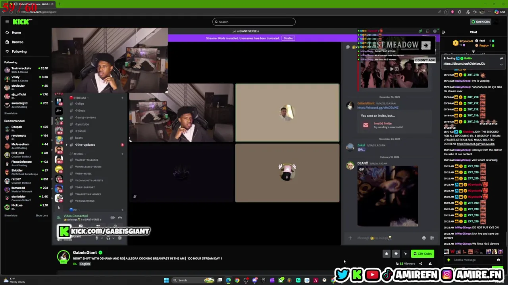Open PirateSoftware channel in Recommended
508x285 pixels.
26,163
